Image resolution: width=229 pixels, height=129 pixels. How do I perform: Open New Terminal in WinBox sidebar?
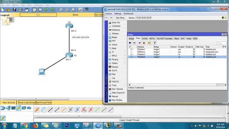tap(117, 89)
